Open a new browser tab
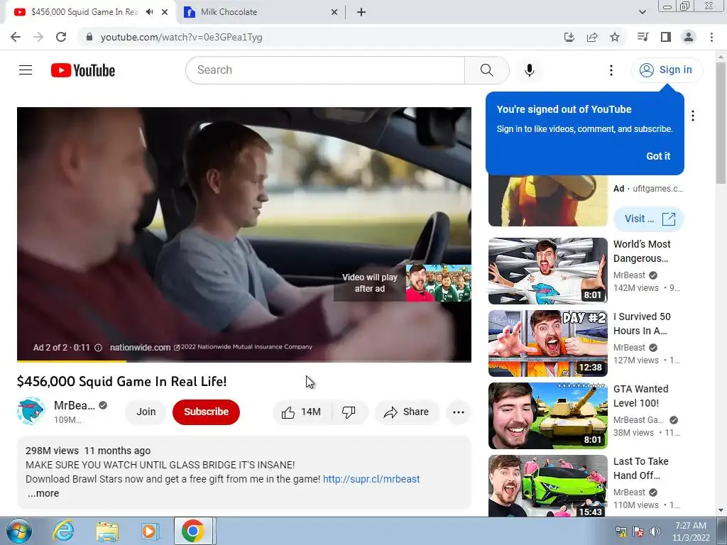The width and height of the screenshot is (727, 545). click(x=361, y=13)
